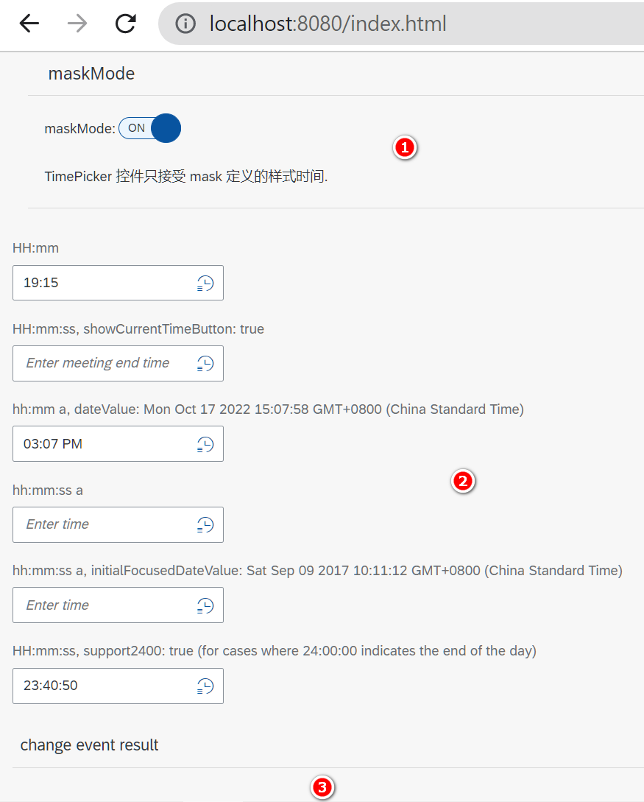This screenshot has width=644, height=802.
Task: Open the time picker for the 19:15 field
Action: coord(205,283)
